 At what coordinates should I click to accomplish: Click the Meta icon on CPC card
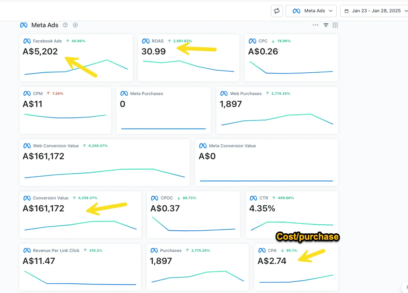coord(252,41)
